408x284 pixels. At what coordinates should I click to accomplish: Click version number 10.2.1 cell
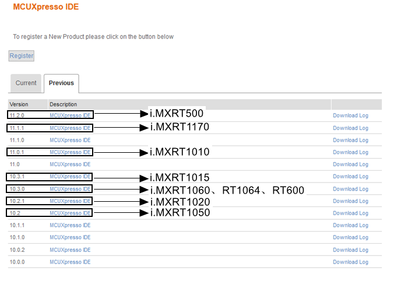tap(17, 201)
